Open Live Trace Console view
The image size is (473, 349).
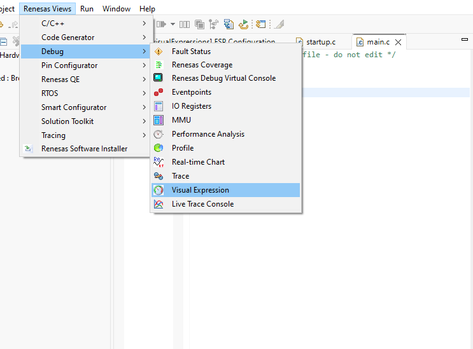(225, 204)
